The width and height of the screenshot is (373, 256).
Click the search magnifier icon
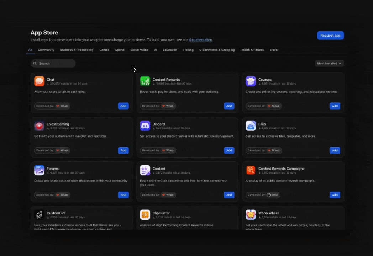[35, 63]
